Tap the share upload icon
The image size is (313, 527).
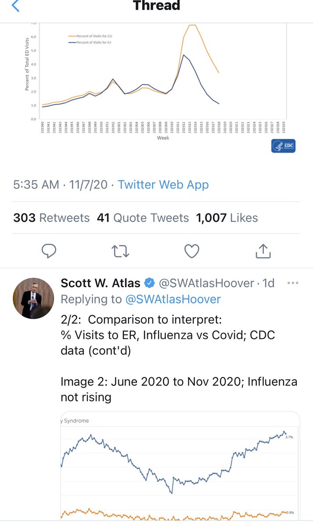click(262, 251)
